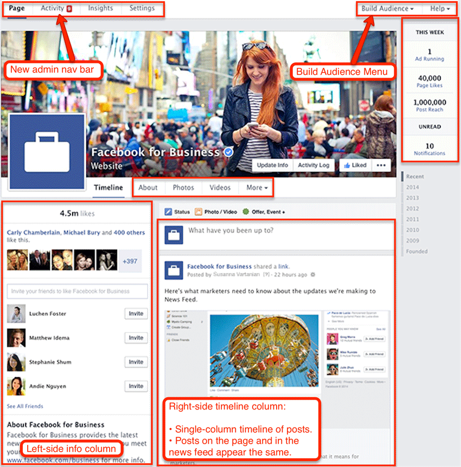Image resolution: width=461 pixels, height=467 pixels.
Task: Invite Andie Nguyen to like the page
Action: coord(136,386)
